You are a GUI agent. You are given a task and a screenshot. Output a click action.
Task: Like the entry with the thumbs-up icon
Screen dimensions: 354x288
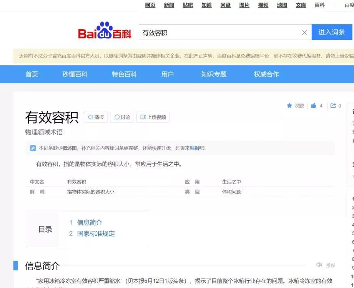tap(313, 106)
